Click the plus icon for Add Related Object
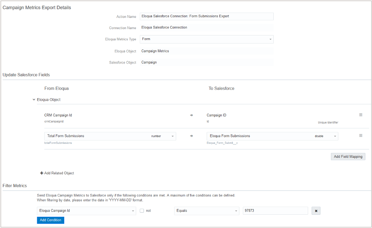 [42, 173]
